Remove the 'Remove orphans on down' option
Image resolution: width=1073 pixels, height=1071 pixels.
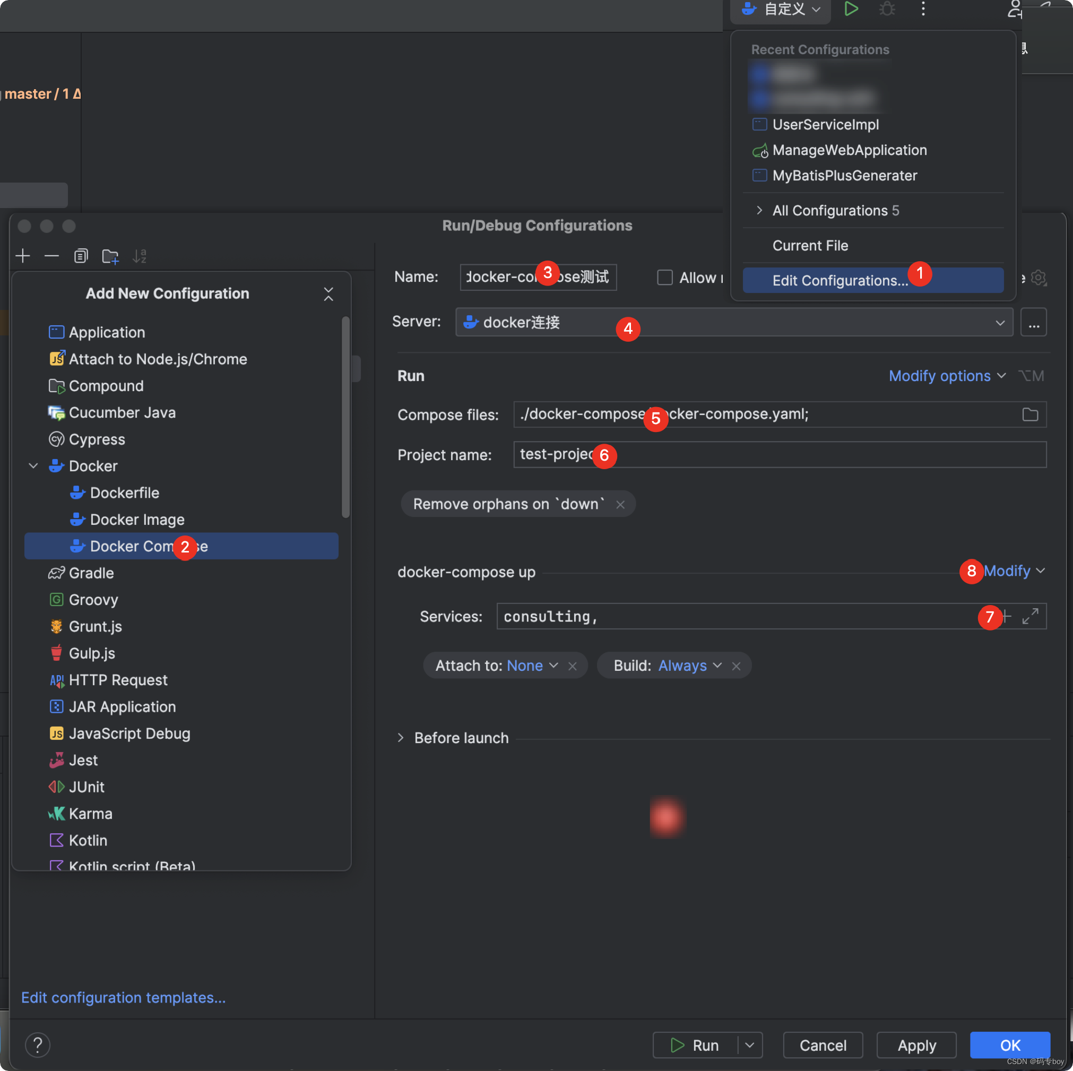click(620, 504)
